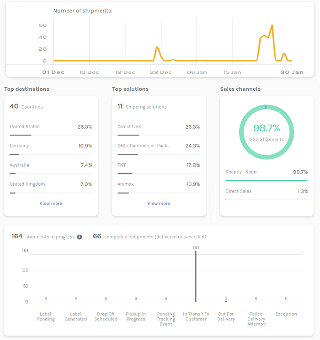Viewport: 320px width, 340px height.
Task: Click the 06 Jan date on the chart axis
Action: tap(197, 72)
